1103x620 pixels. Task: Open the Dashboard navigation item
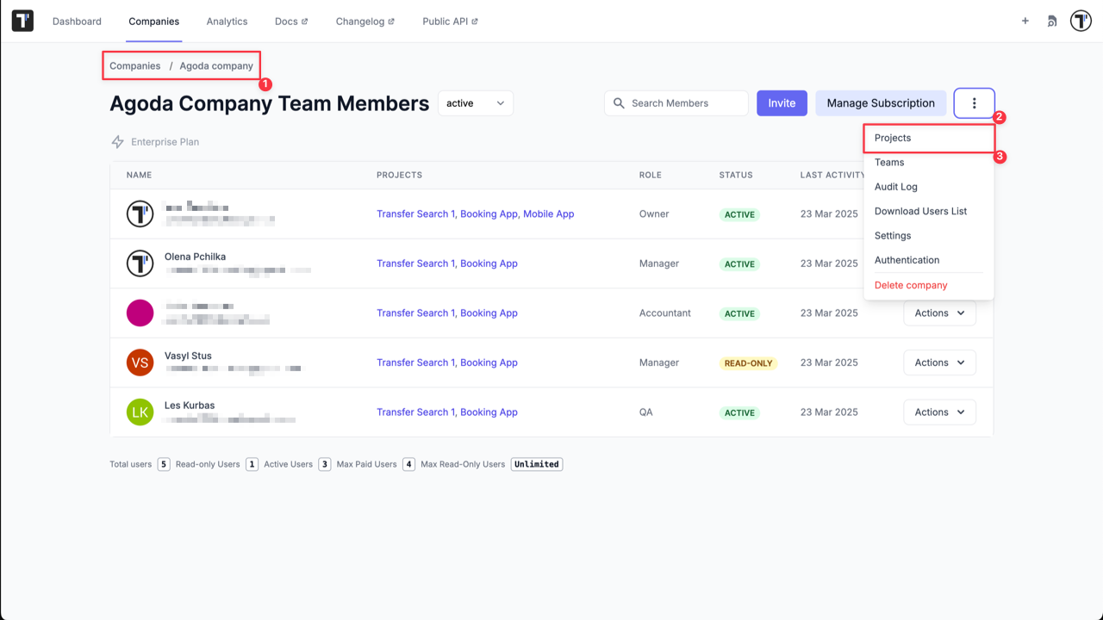(x=77, y=21)
